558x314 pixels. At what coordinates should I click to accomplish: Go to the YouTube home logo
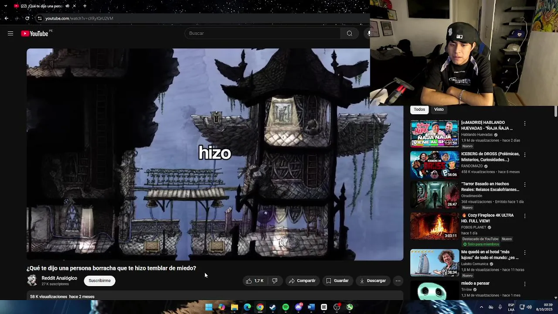click(34, 34)
